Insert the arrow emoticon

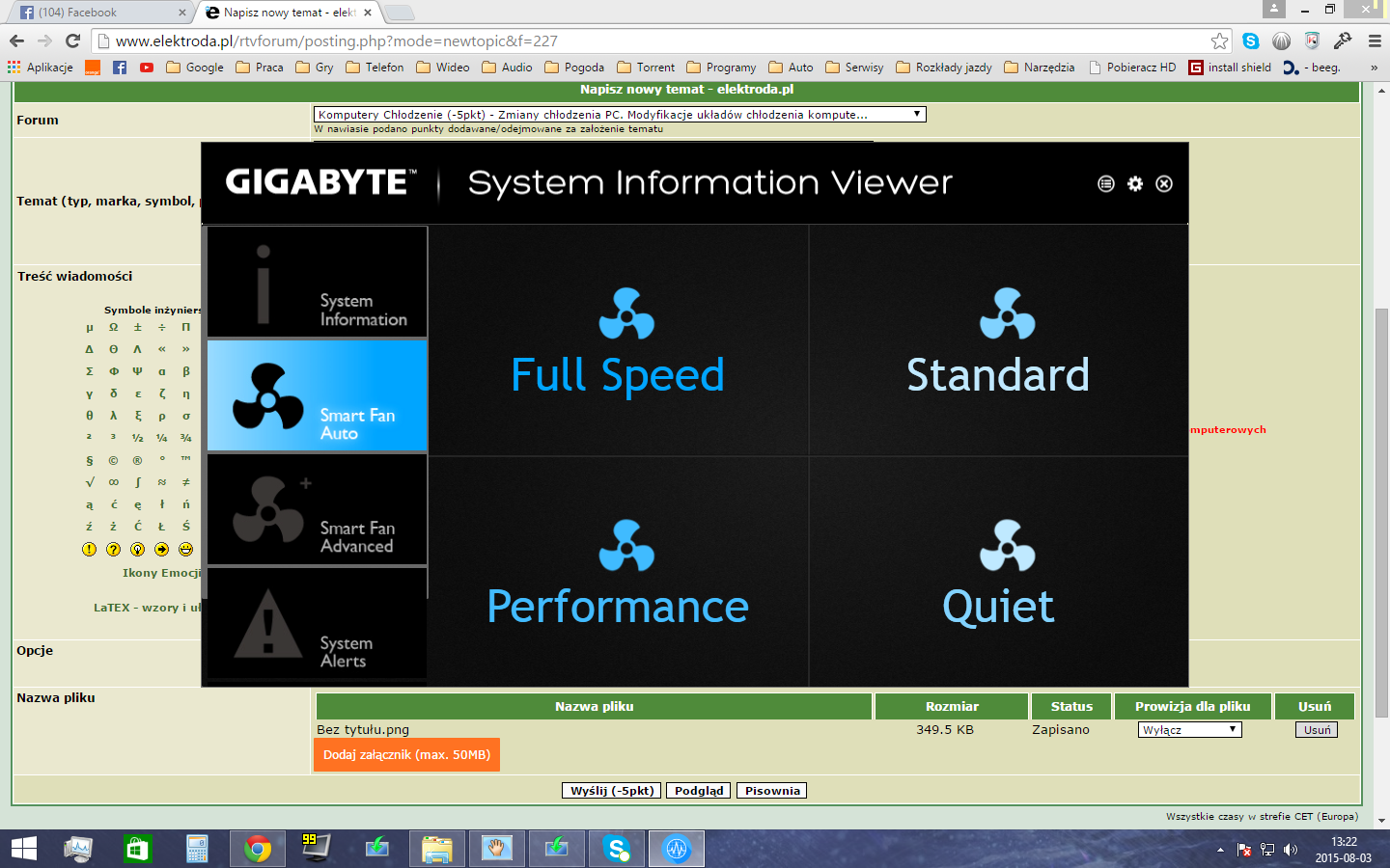[161, 549]
